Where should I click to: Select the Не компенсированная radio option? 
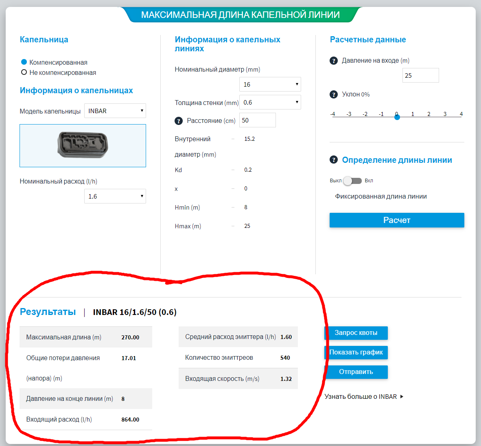click(x=24, y=72)
